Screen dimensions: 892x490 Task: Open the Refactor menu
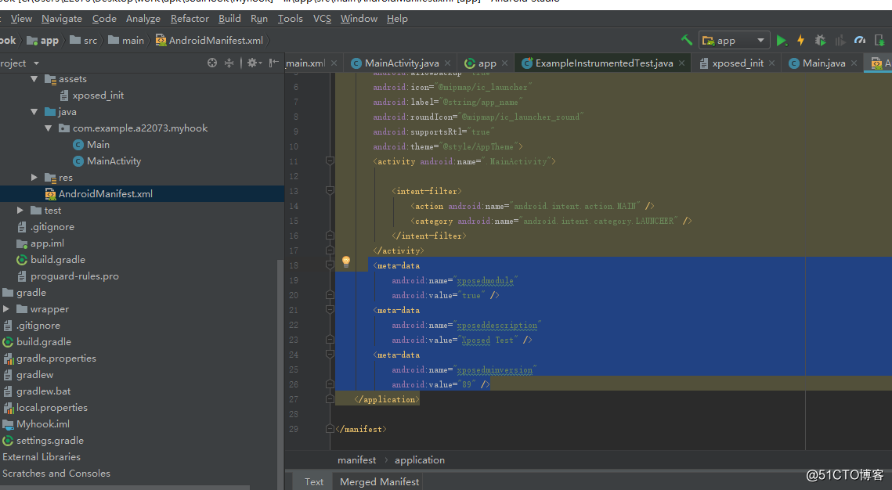pyautogui.click(x=190, y=19)
